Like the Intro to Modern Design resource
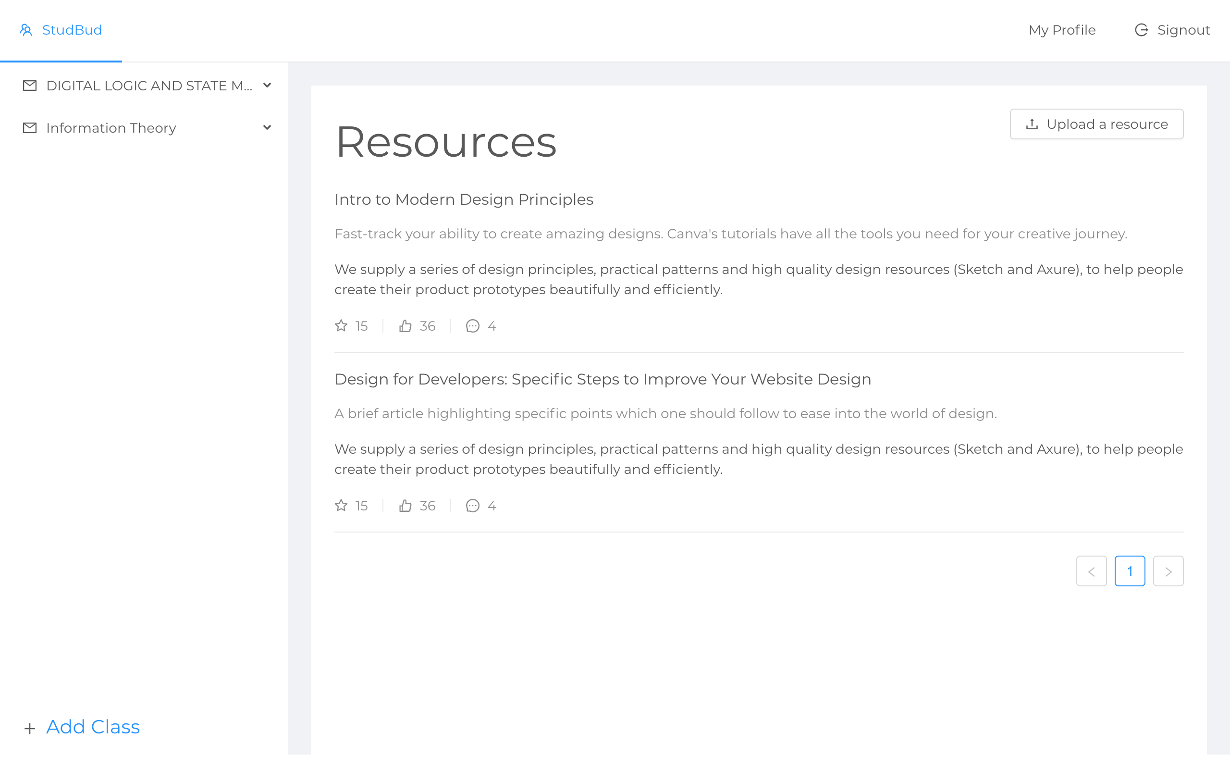This screenshot has width=1230, height=769. (x=405, y=325)
